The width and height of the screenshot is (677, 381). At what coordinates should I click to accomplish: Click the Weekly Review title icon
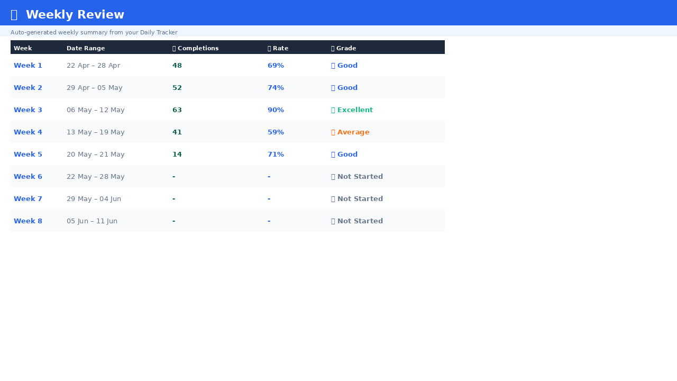coord(14,15)
